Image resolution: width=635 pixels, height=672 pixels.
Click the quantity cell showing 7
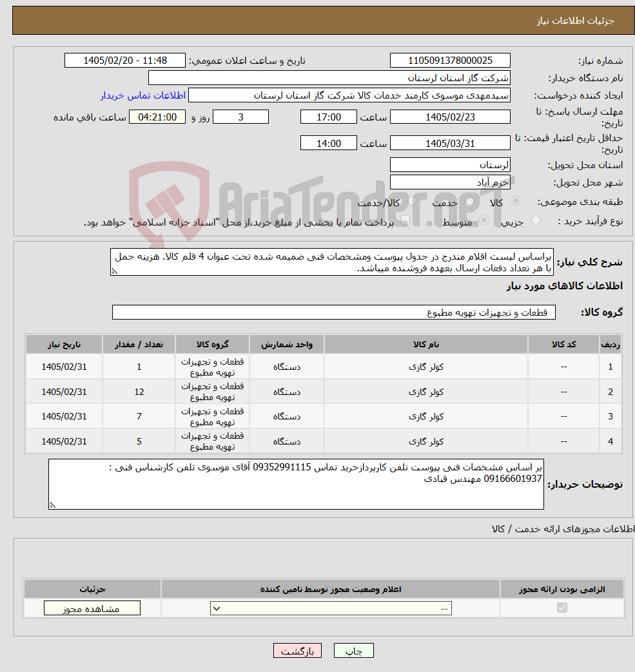pyautogui.click(x=139, y=416)
